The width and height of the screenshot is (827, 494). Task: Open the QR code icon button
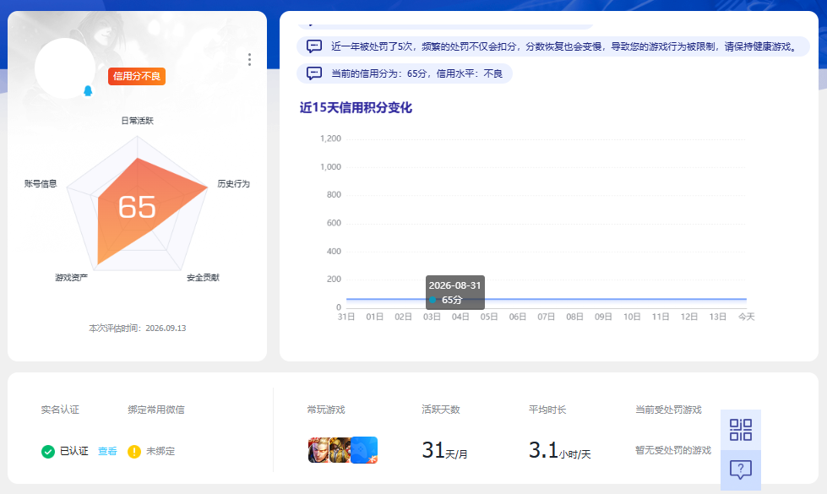(741, 430)
